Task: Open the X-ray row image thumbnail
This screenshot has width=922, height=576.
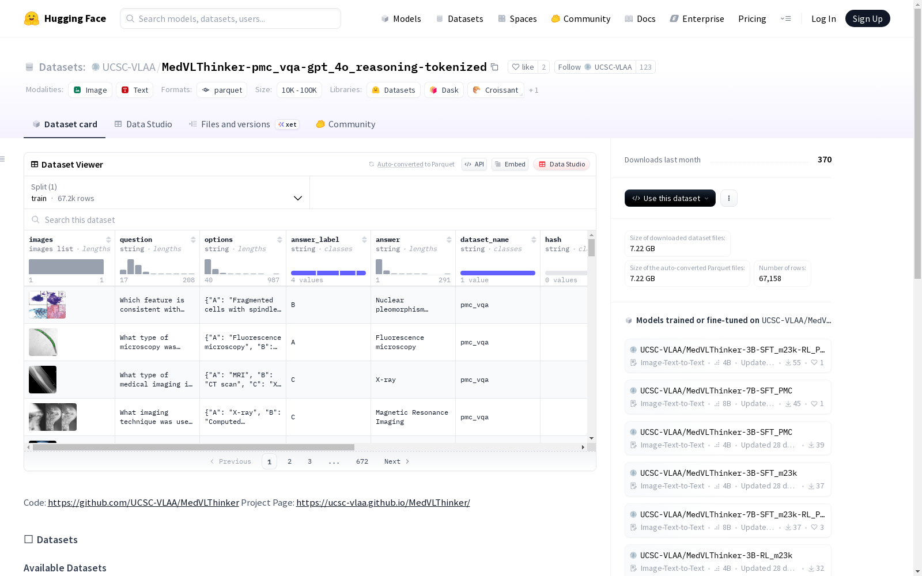Action: coord(43,380)
